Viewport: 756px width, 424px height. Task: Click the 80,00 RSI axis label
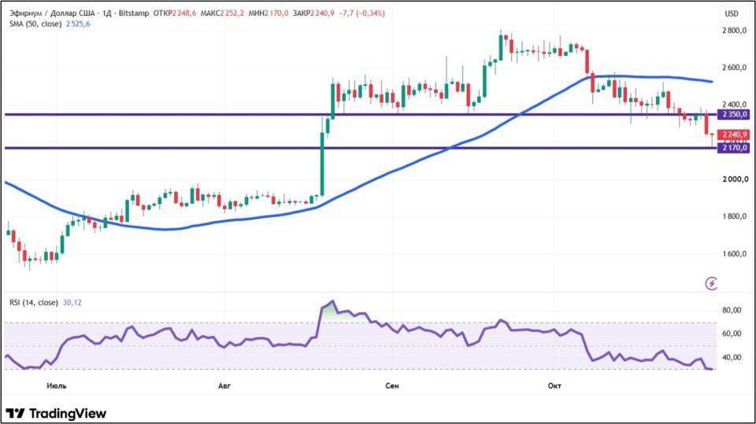click(732, 310)
